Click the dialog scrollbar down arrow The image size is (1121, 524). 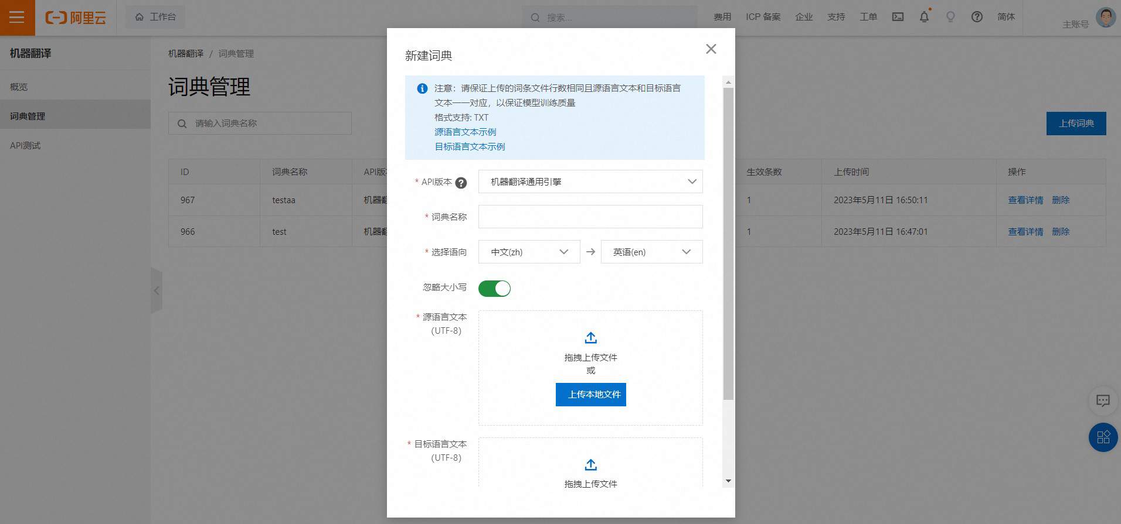(728, 481)
